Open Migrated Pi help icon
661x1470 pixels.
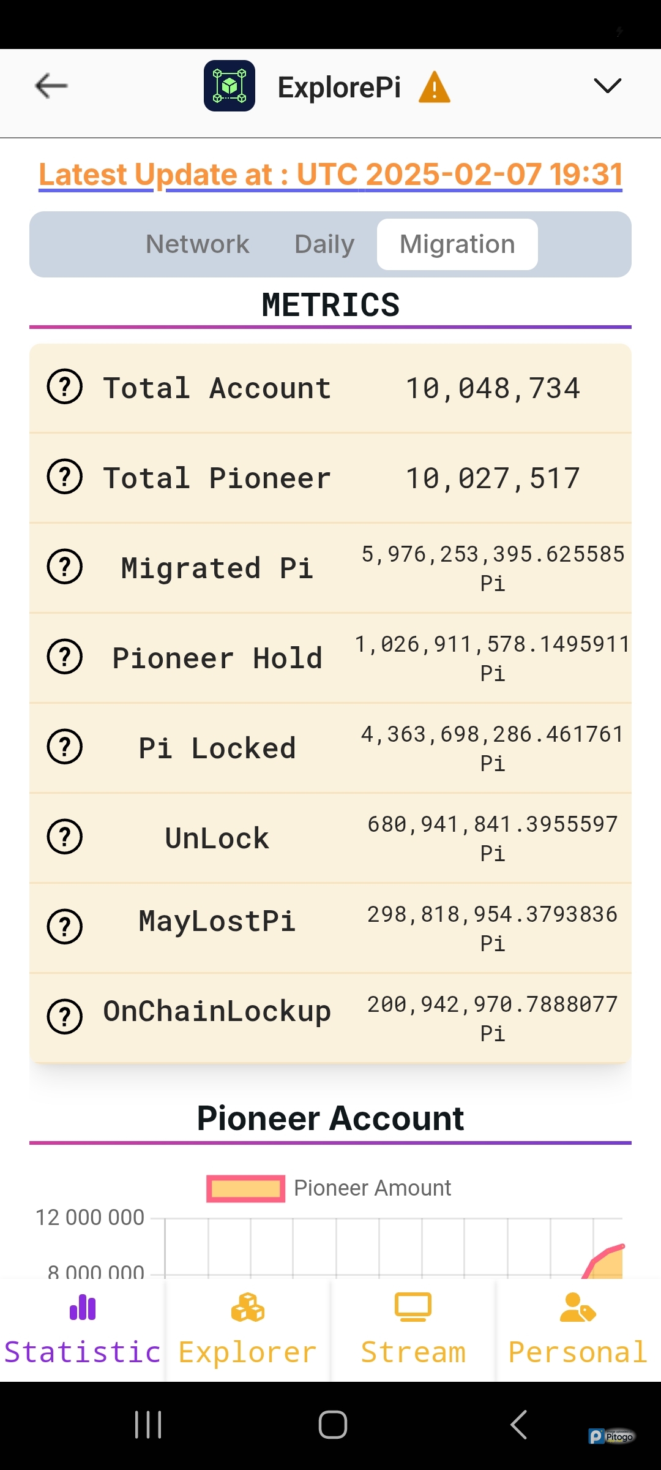point(65,567)
